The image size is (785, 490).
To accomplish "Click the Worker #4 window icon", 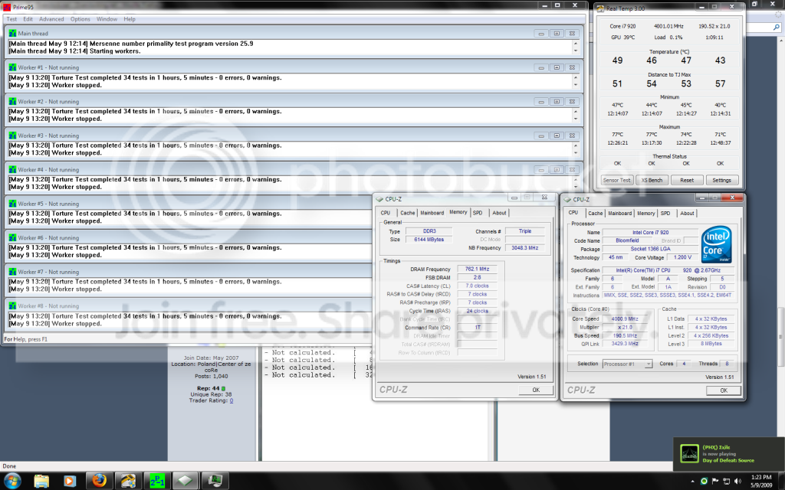I will [x=12, y=169].
